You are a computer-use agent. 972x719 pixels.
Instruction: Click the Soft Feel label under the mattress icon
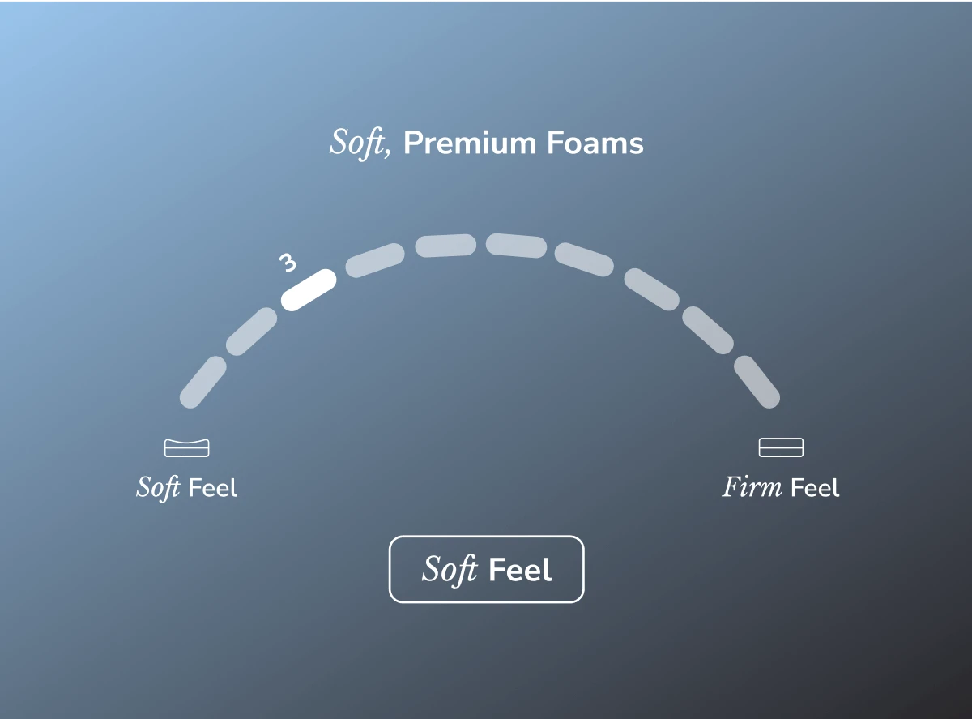187,488
